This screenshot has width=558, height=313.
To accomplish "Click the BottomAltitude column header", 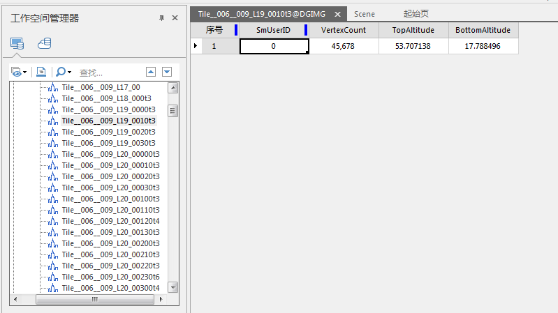I will coord(483,30).
